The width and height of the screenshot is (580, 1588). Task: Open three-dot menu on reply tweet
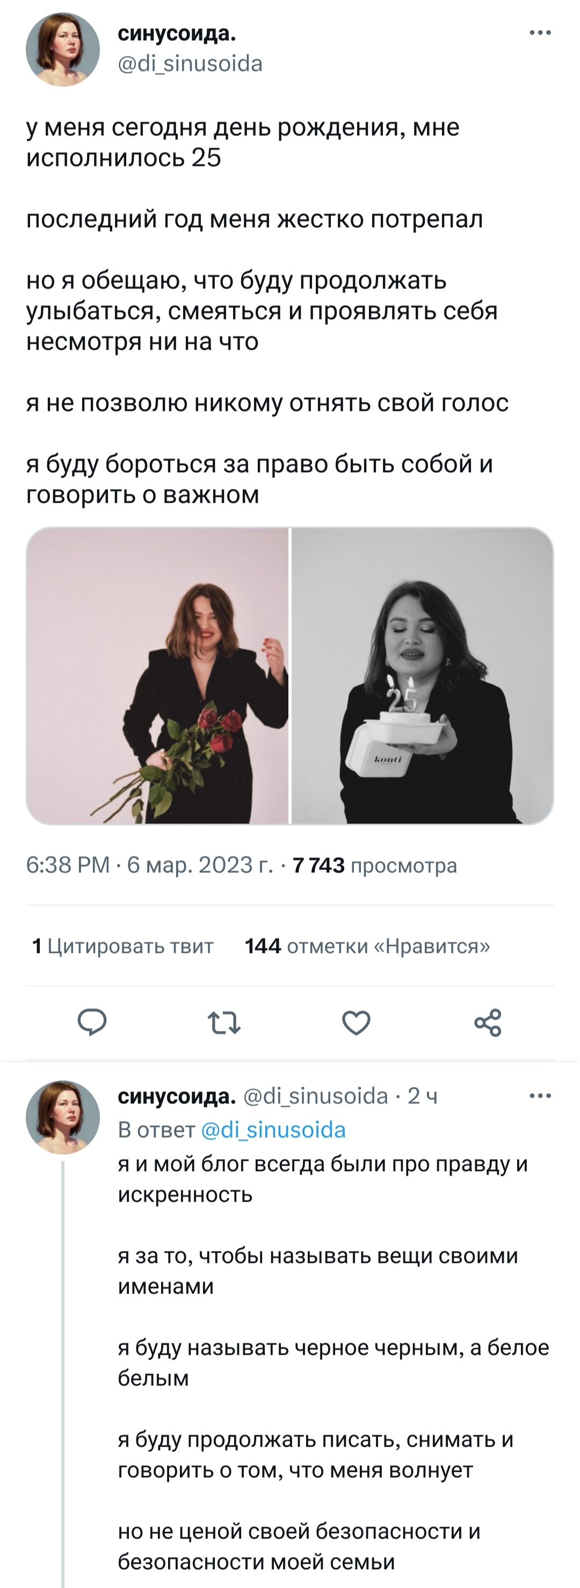click(540, 1095)
